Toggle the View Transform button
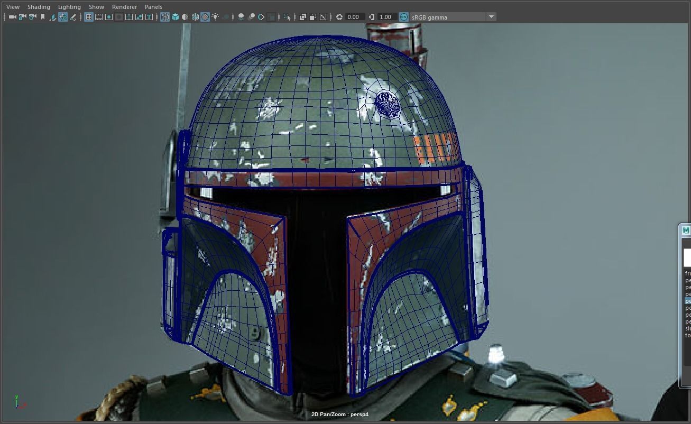This screenshot has width=691, height=424. point(404,17)
